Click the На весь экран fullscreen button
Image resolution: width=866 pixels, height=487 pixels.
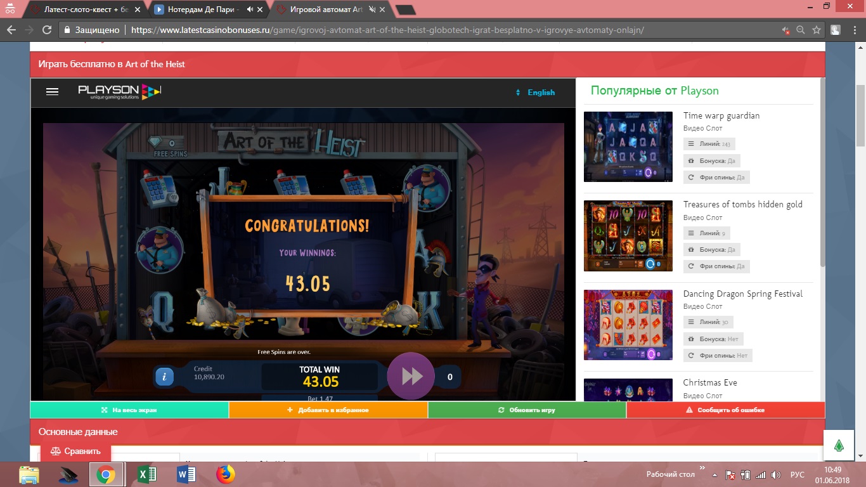point(129,410)
